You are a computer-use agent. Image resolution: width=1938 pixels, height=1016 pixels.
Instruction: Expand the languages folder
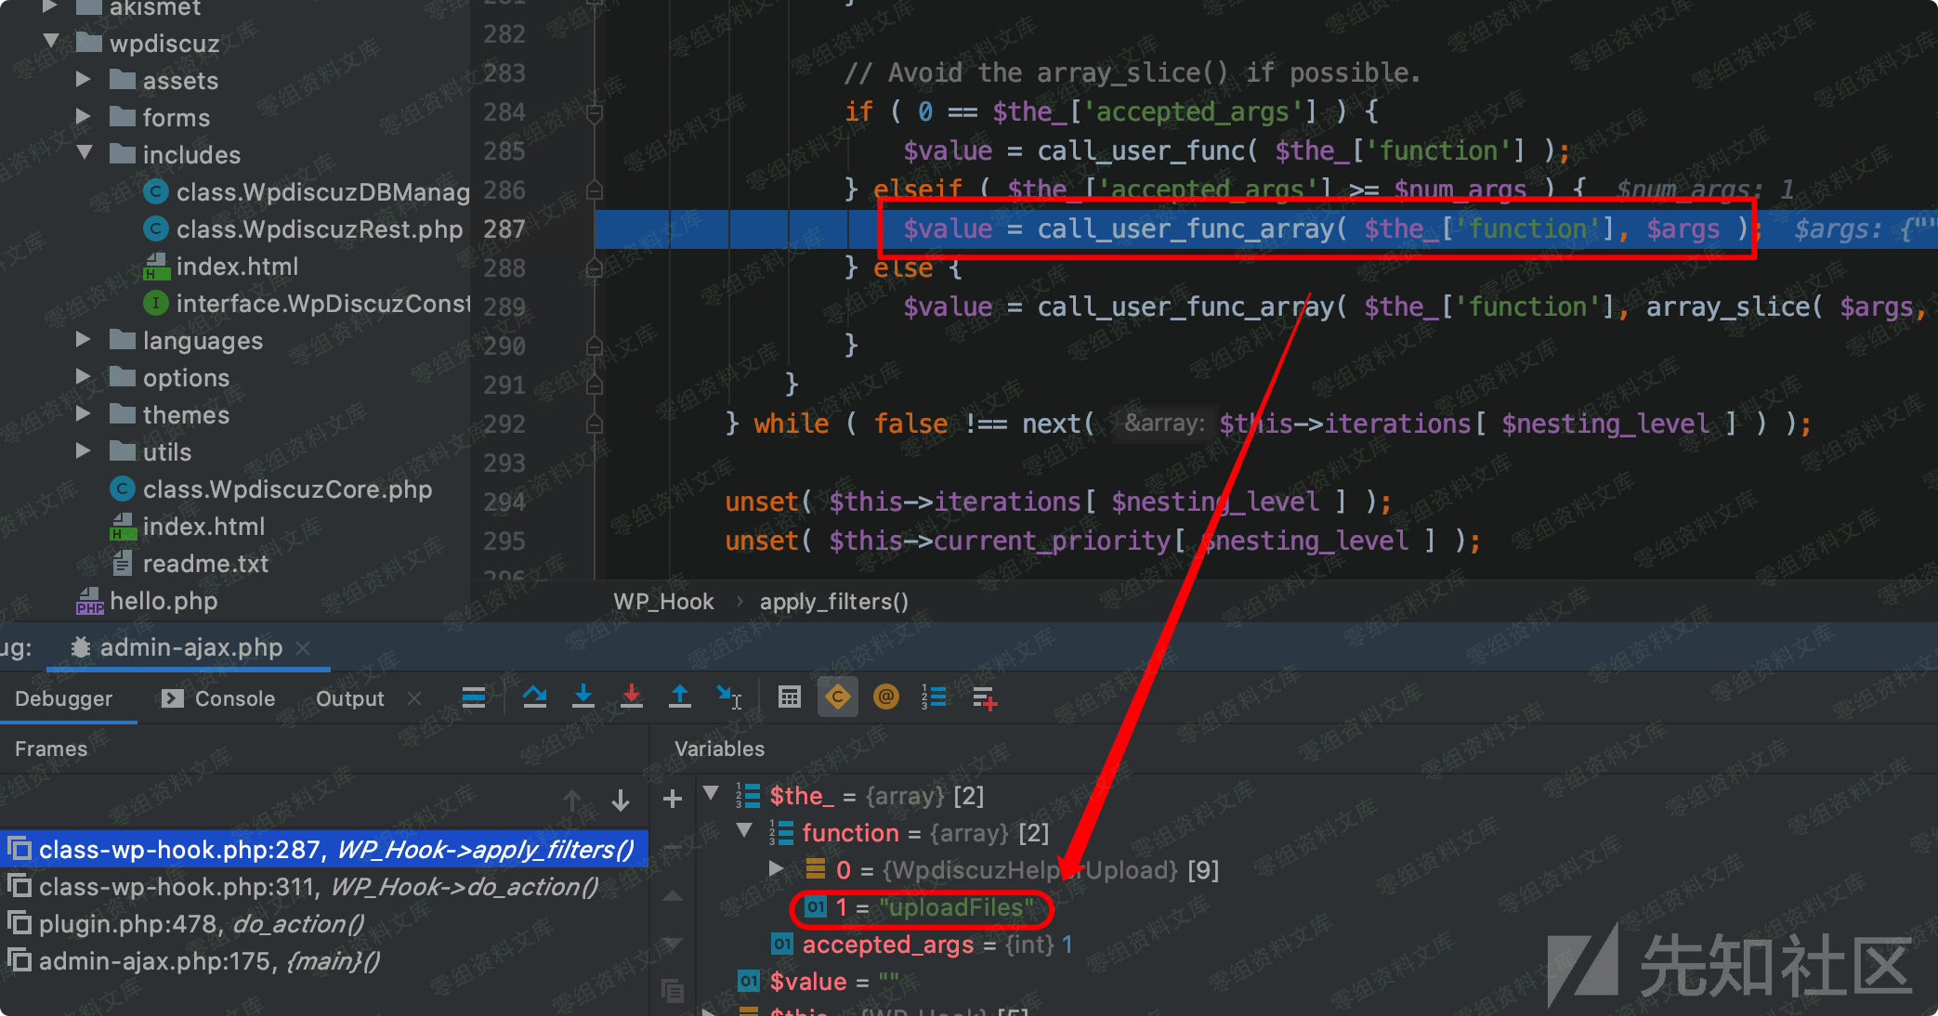pos(83,340)
